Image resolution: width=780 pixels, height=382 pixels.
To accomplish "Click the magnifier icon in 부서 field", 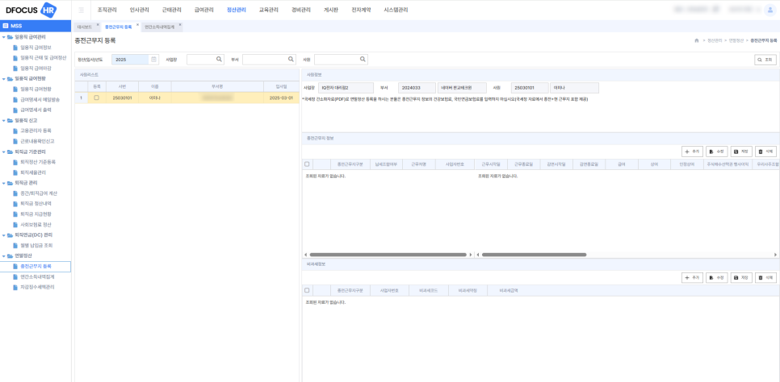I will (291, 59).
